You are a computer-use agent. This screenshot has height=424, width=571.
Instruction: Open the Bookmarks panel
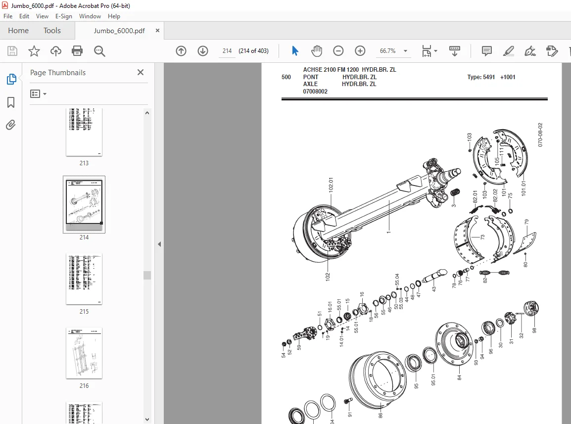(11, 102)
